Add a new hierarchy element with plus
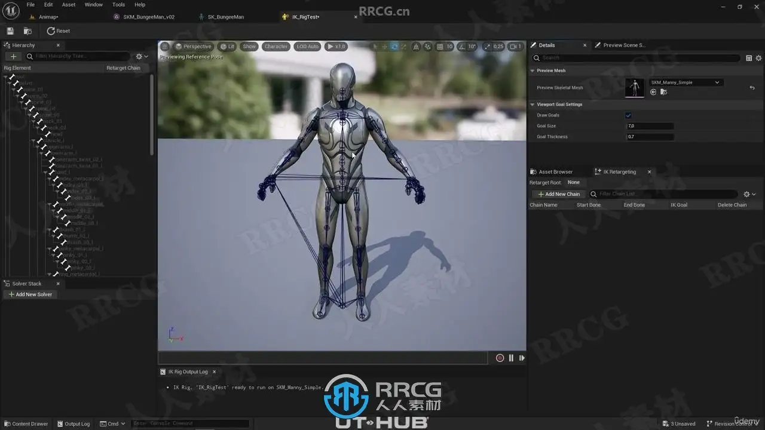765x430 pixels. click(x=13, y=56)
